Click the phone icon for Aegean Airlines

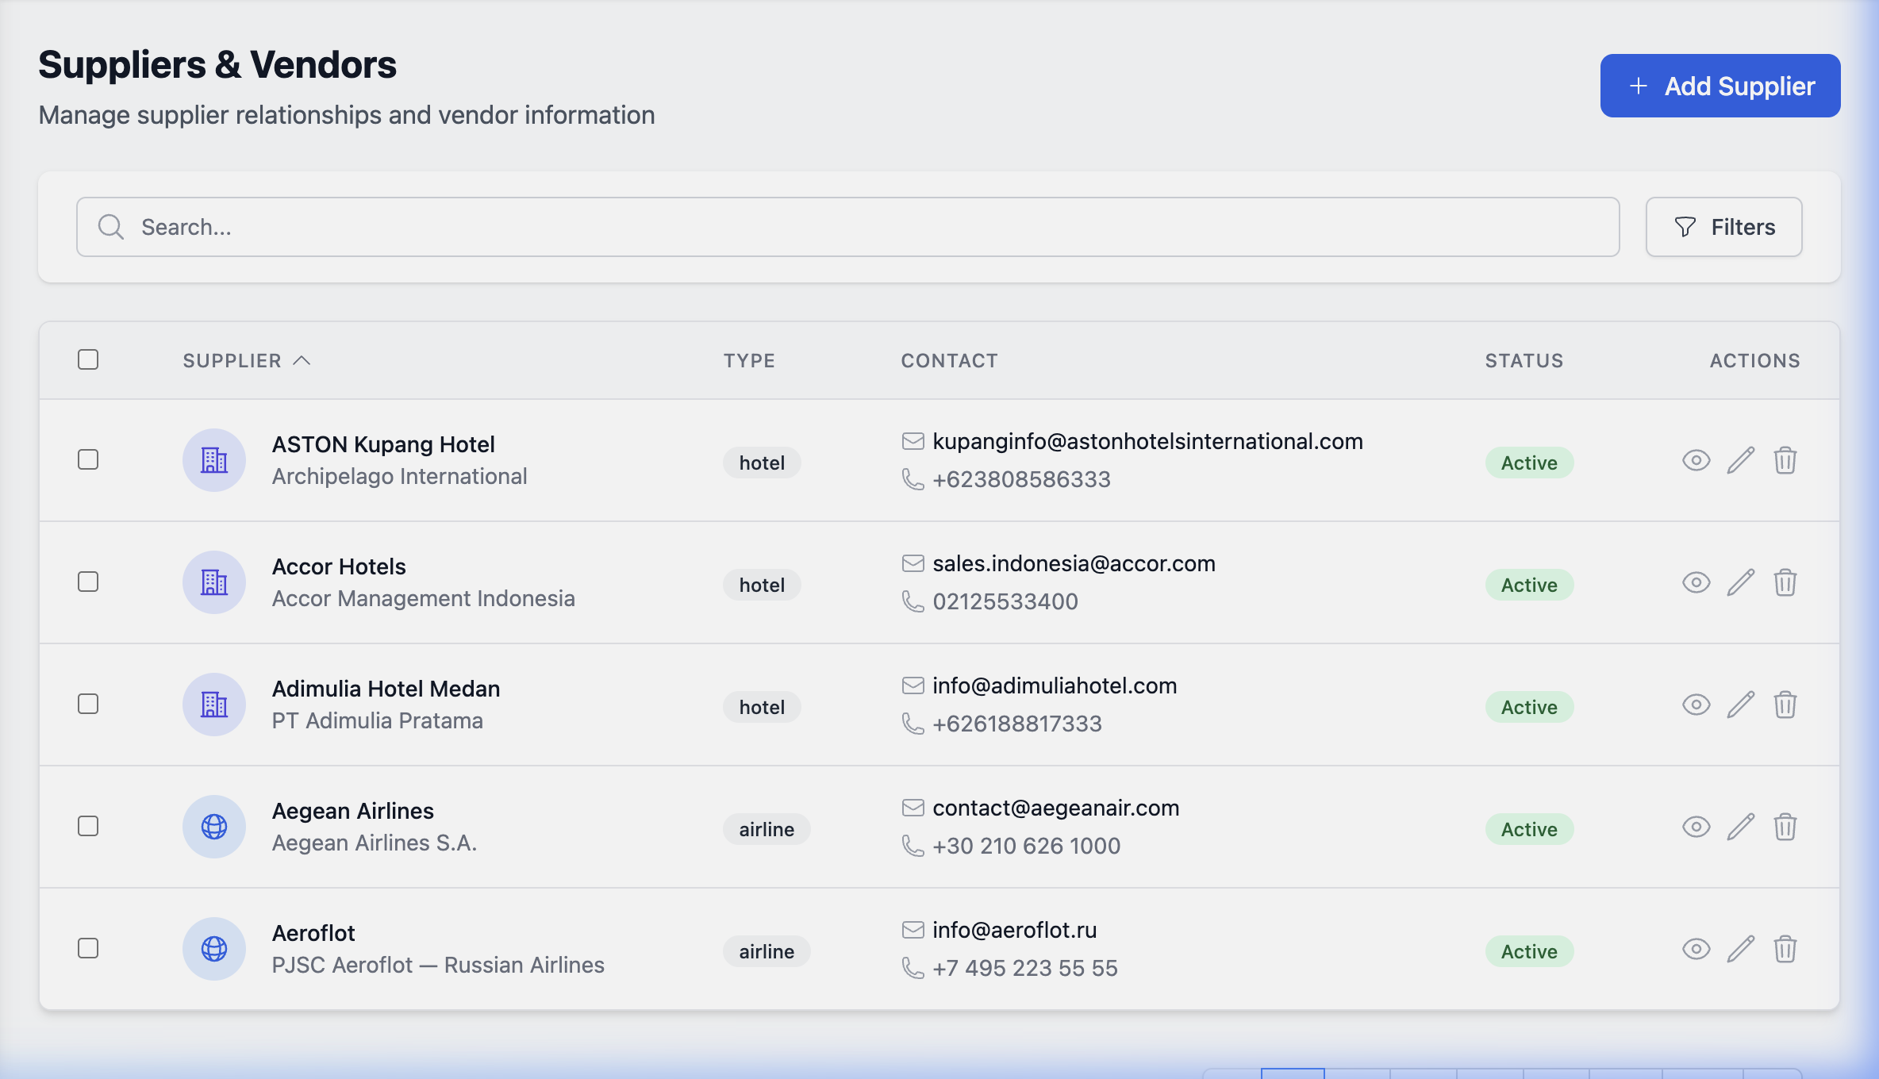[x=913, y=846]
